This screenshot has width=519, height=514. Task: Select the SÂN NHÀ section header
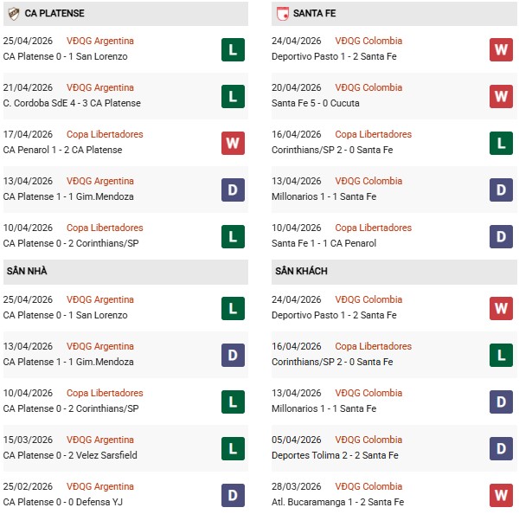tap(26, 272)
